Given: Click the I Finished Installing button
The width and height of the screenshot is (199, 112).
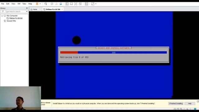Looking at the screenshot, I should tap(176, 104).
